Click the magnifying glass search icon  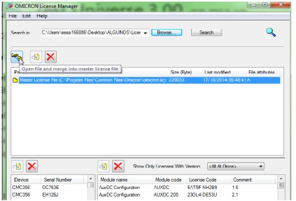click(271, 32)
